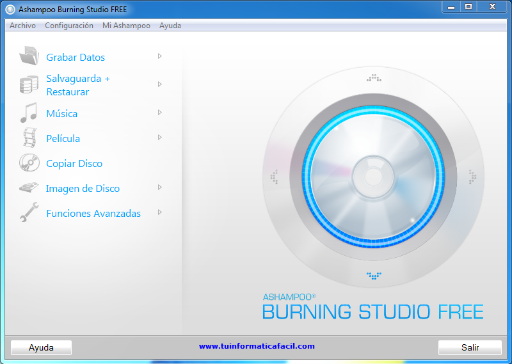
Task: Open the Configuración menu
Action: 69,26
